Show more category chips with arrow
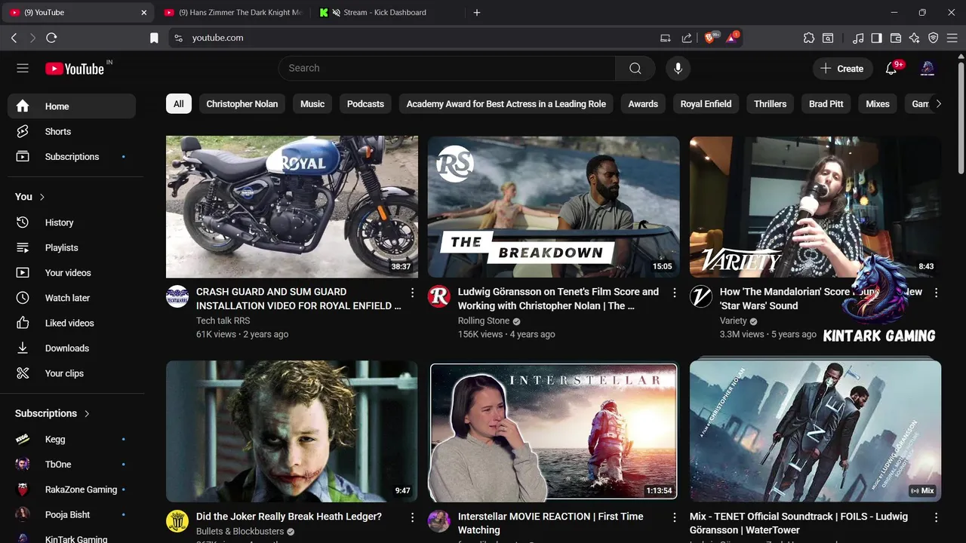The height and width of the screenshot is (543, 966). pyautogui.click(x=938, y=103)
